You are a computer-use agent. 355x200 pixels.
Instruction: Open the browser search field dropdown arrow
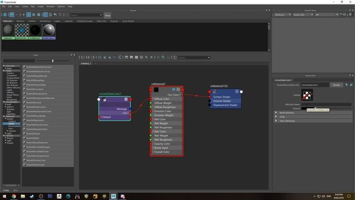101,15
